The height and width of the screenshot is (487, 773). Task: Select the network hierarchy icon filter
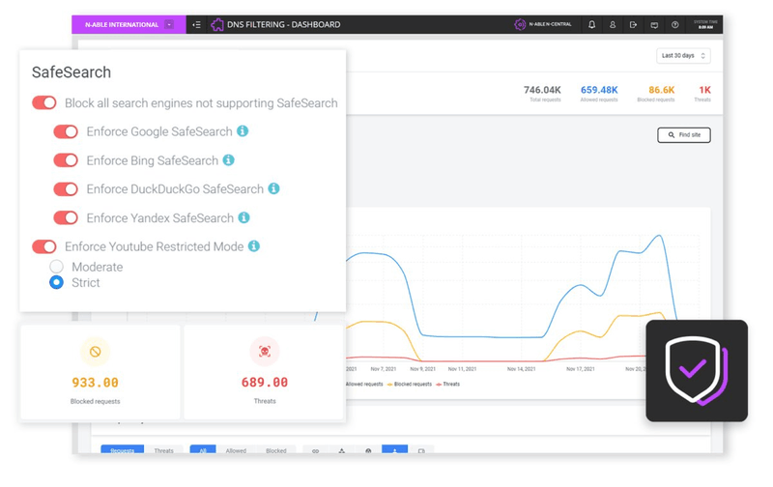[342, 450]
